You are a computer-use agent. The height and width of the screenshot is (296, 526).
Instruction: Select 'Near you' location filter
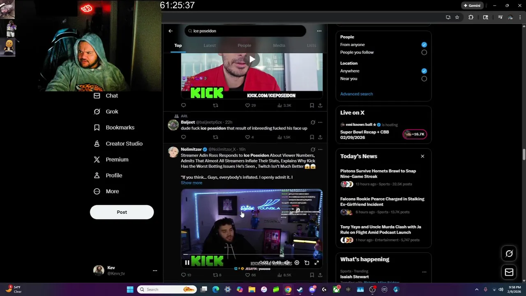pyautogui.click(x=424, y=79)
